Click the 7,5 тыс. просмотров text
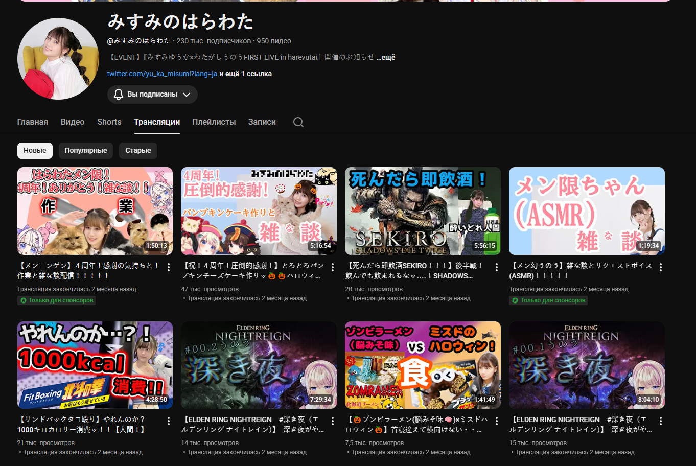696x466 pixels. click(375, 443)
